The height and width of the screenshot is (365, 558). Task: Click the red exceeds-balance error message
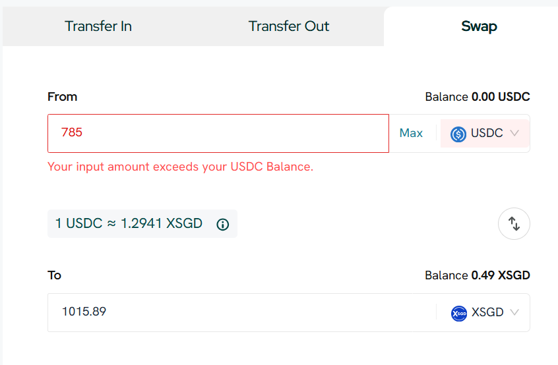180,167
